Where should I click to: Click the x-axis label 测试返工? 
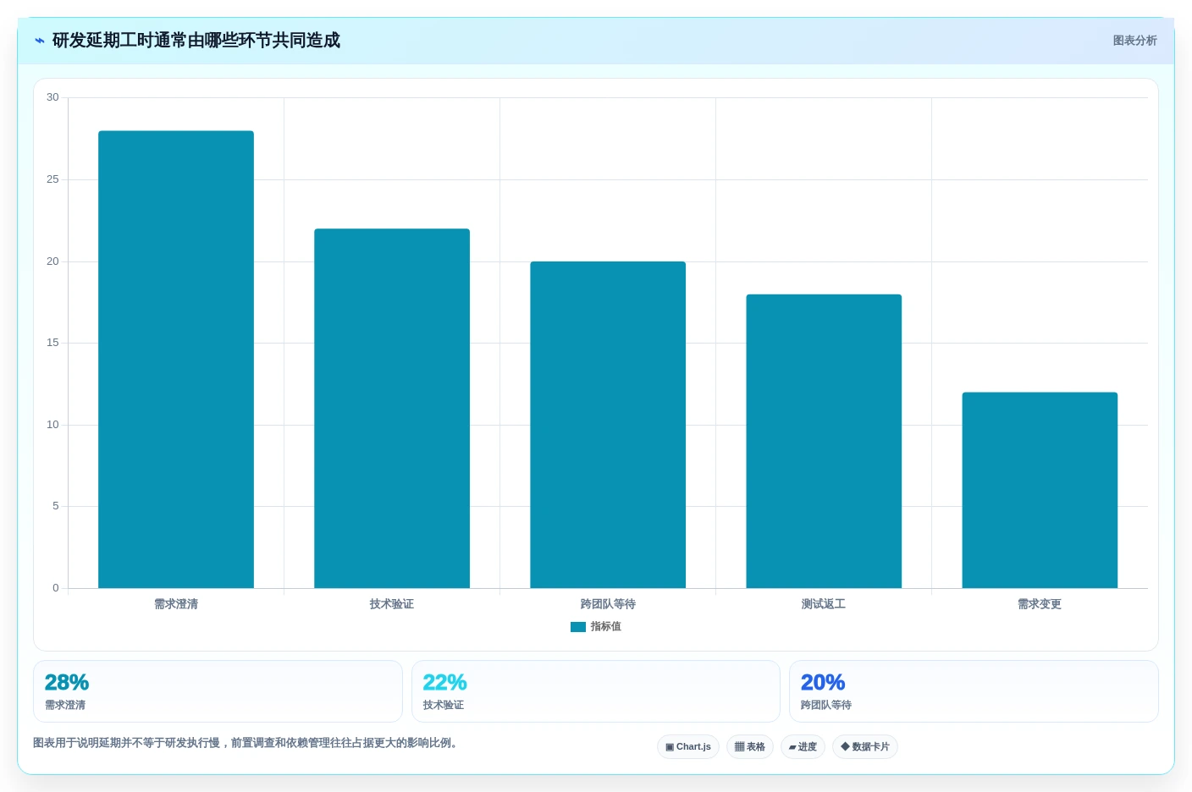coord(824,604)
